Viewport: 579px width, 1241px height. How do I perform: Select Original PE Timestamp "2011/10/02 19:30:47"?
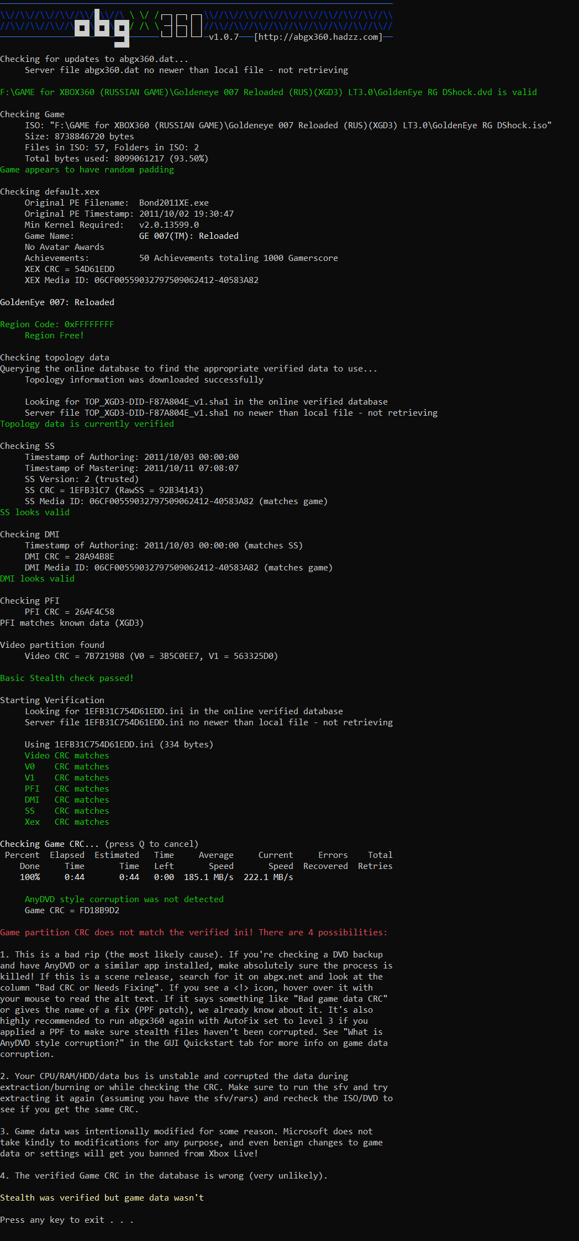[x=186, y=214]
